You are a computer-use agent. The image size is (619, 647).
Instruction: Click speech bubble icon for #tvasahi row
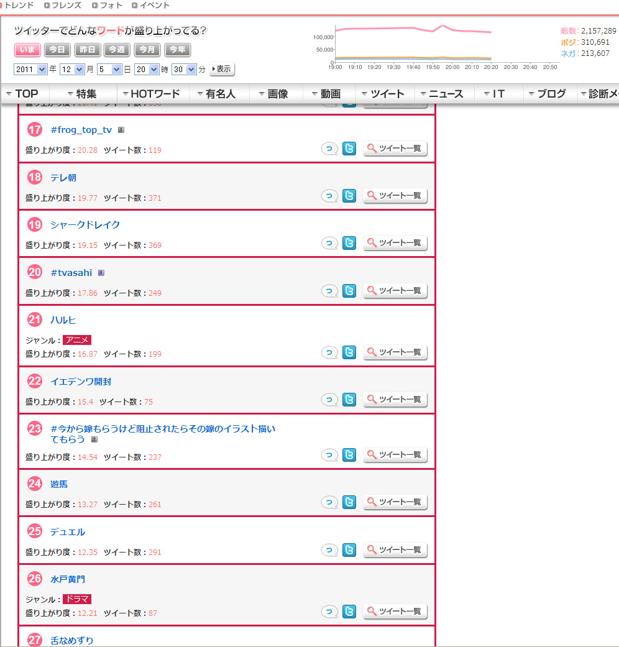click(x=329, y=291)
